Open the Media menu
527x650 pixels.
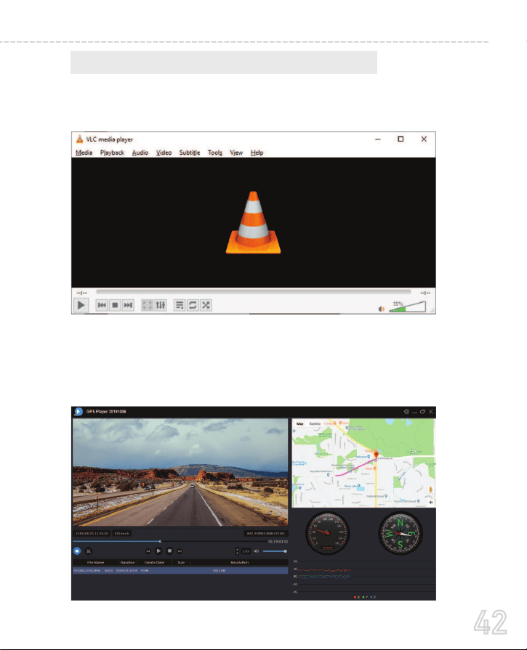[84, 153]
